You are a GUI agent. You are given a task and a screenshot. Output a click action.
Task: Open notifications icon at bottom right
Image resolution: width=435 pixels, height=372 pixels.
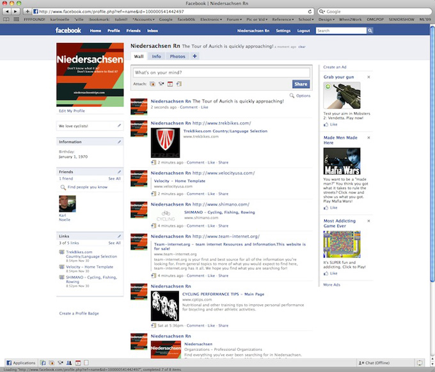click(420, 362)
